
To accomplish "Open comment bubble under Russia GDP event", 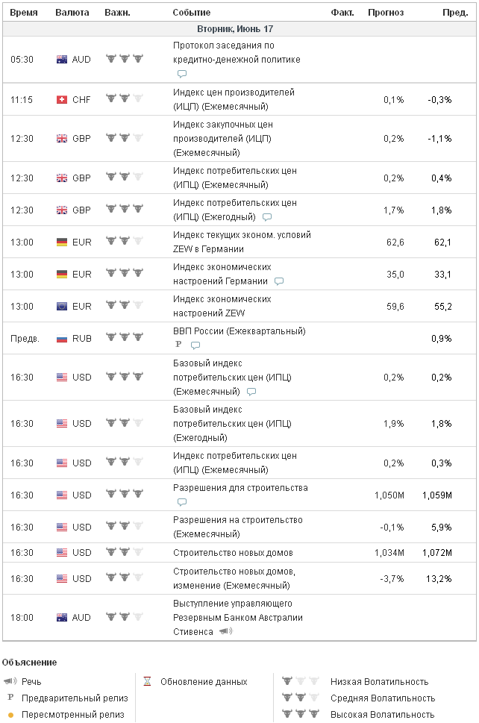I will tap(195, 345).
